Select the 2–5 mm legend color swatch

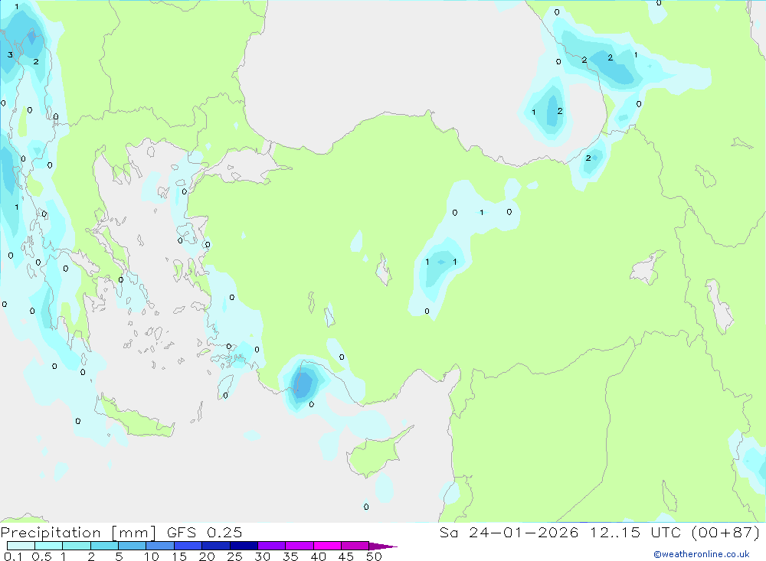[x=104, y=546]
